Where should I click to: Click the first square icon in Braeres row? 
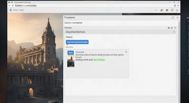(169, 28)
